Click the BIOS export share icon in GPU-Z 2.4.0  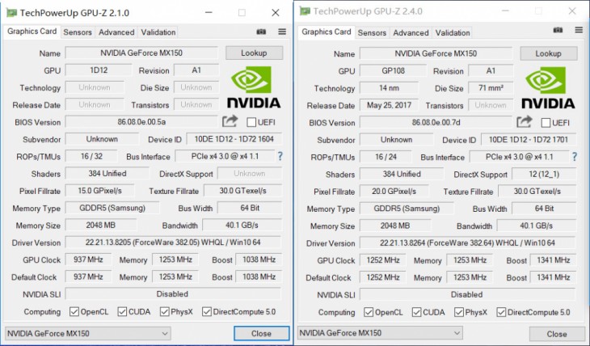coord(525,121)
